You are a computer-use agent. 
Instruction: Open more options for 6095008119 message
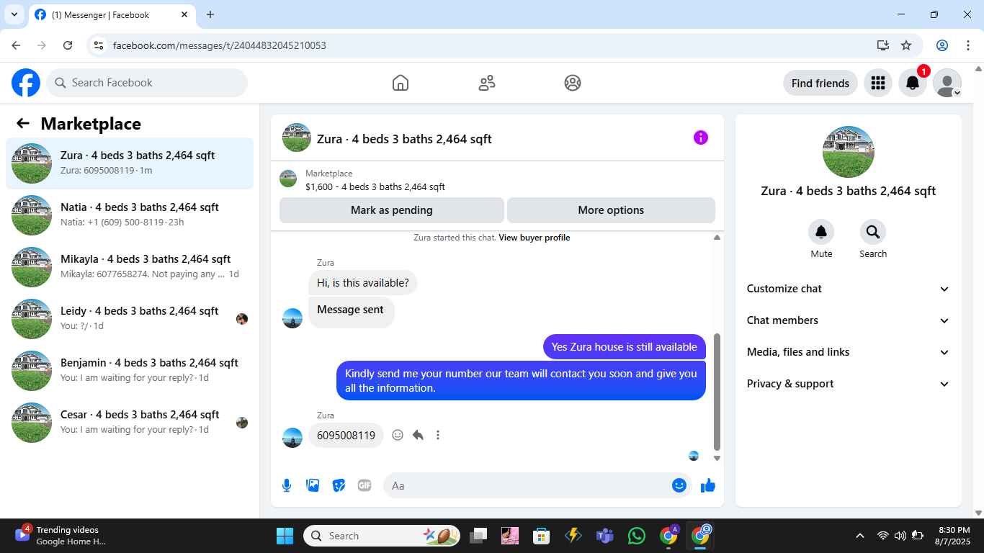click(x=438, y=435)
